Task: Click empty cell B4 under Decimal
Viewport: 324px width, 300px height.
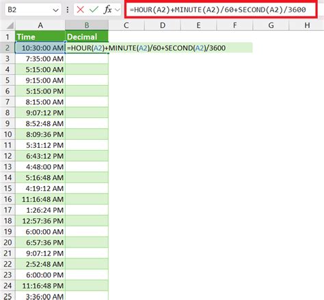Action: tap(87, 70)
